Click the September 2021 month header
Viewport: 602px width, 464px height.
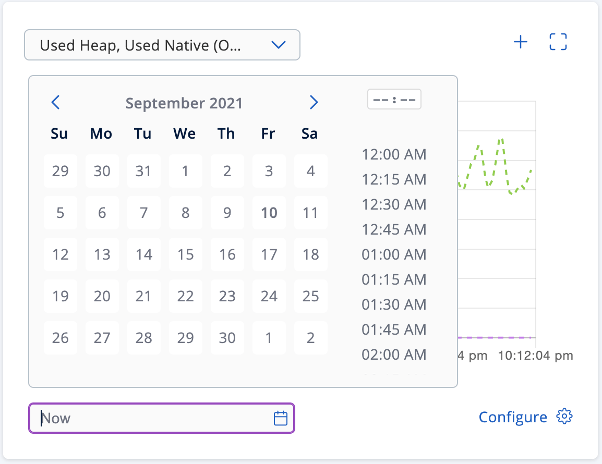coord(184,103)
